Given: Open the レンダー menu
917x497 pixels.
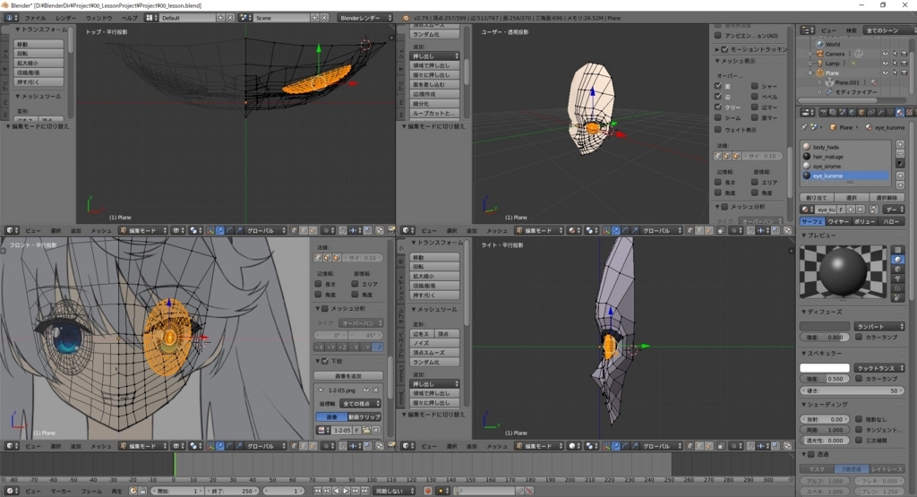Looking at the screenshot, I should pyautogui.click(x=65, y=18).
